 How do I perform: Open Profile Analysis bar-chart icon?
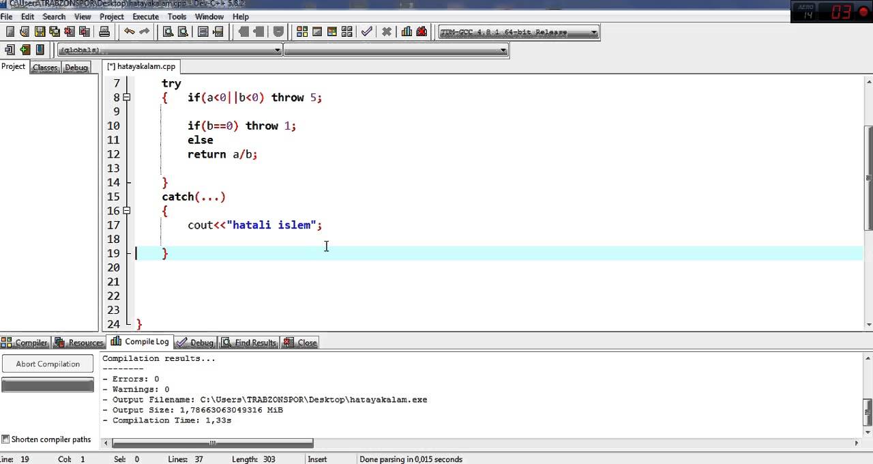407,31
